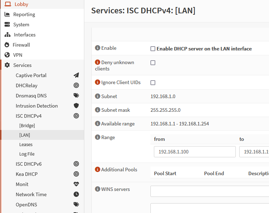The image size is (269, 213).
Task: Check the Ignore Client UIDs box
Action: 153,83
